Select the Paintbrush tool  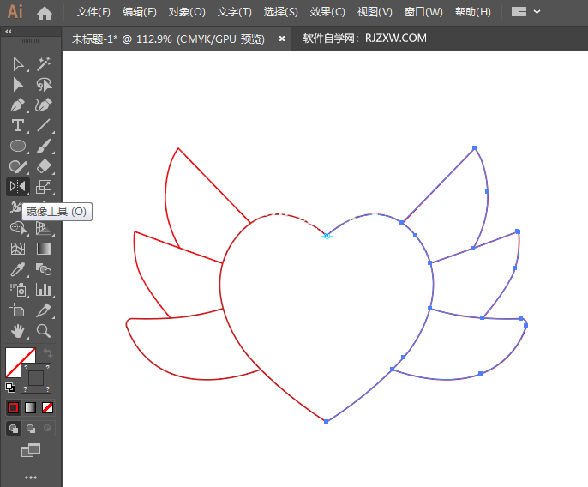click(44, 146)
